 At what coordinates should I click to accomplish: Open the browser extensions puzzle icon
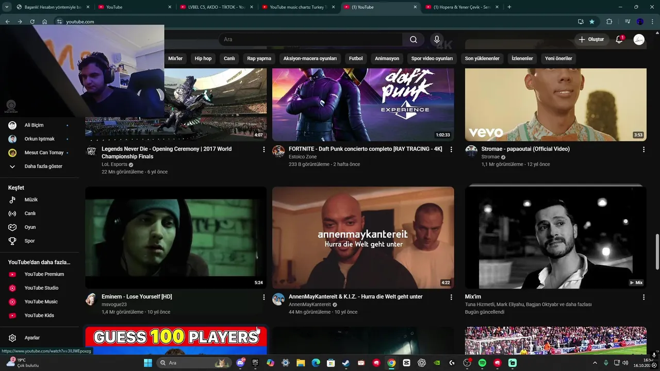coord(609,22)
